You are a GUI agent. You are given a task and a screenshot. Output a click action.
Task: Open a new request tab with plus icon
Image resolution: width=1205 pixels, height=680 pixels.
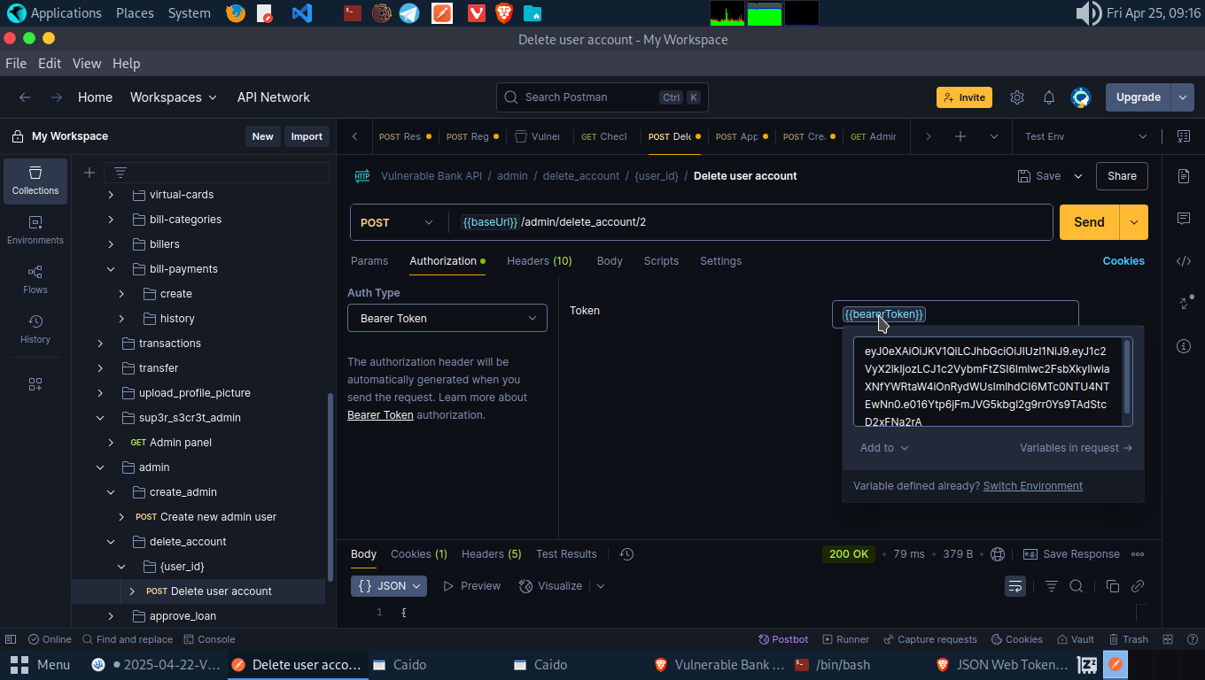pyautogui.click(x=960, y=136)
